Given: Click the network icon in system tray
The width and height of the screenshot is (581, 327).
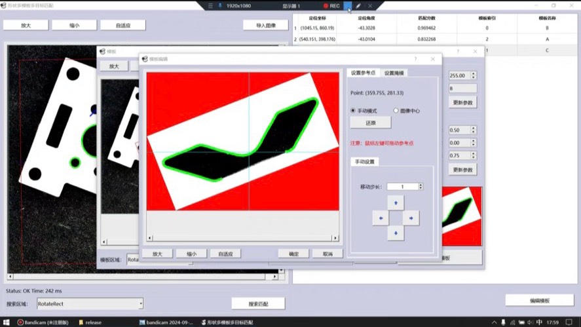Looking at the screenshot, I should 512,322.
